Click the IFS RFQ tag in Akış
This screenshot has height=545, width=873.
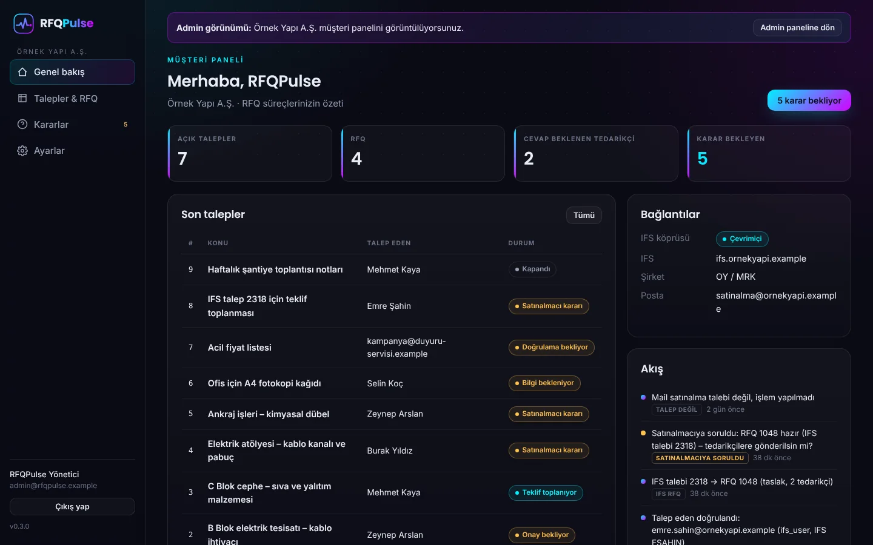(668, 494)
